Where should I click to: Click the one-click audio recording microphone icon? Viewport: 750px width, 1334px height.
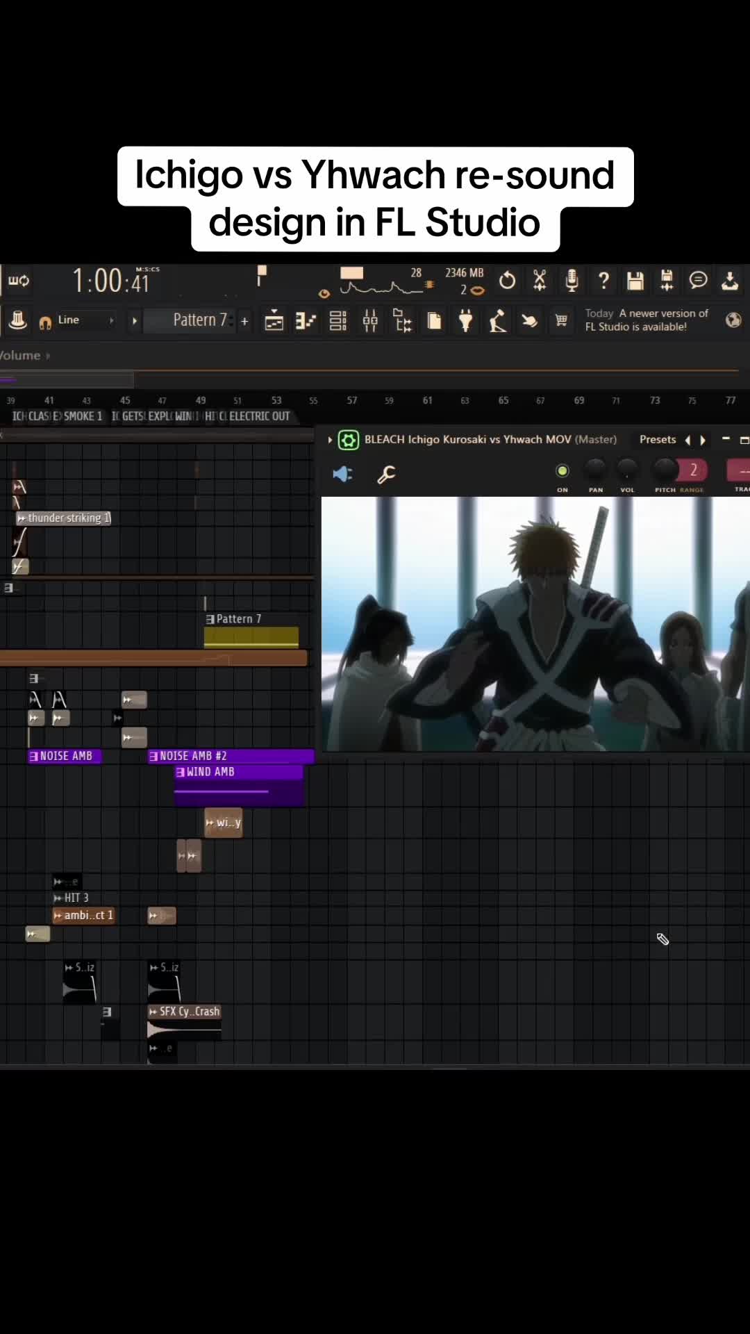572,281
